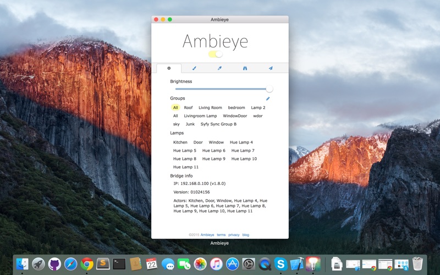The height and width of the screenshot is (275, 440).
Task: Select the wdor group
Action: pyautogui.click(x=257, y=116)
